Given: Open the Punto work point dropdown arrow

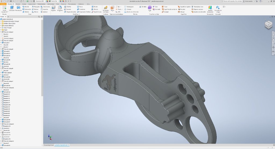Looking at the screenshot, I should 122,9.
